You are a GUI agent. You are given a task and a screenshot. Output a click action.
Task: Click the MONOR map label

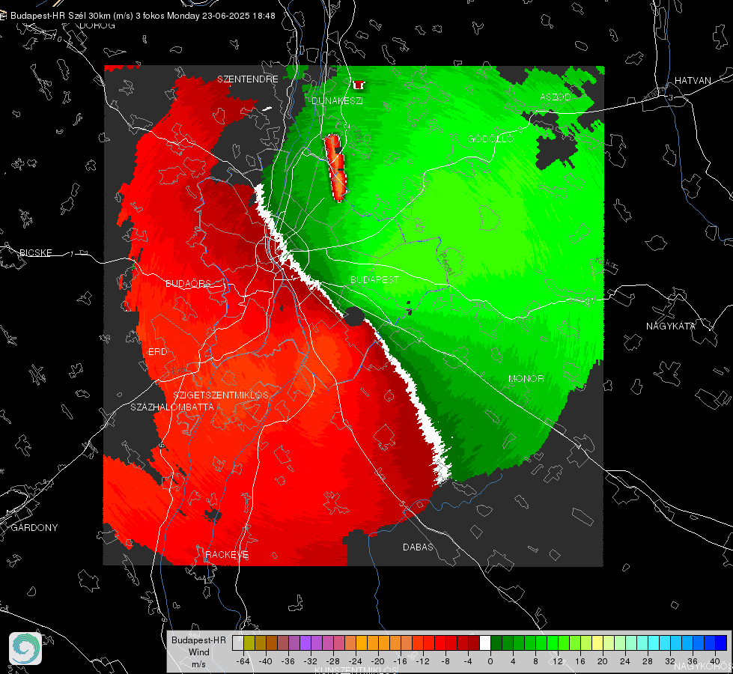526,378
